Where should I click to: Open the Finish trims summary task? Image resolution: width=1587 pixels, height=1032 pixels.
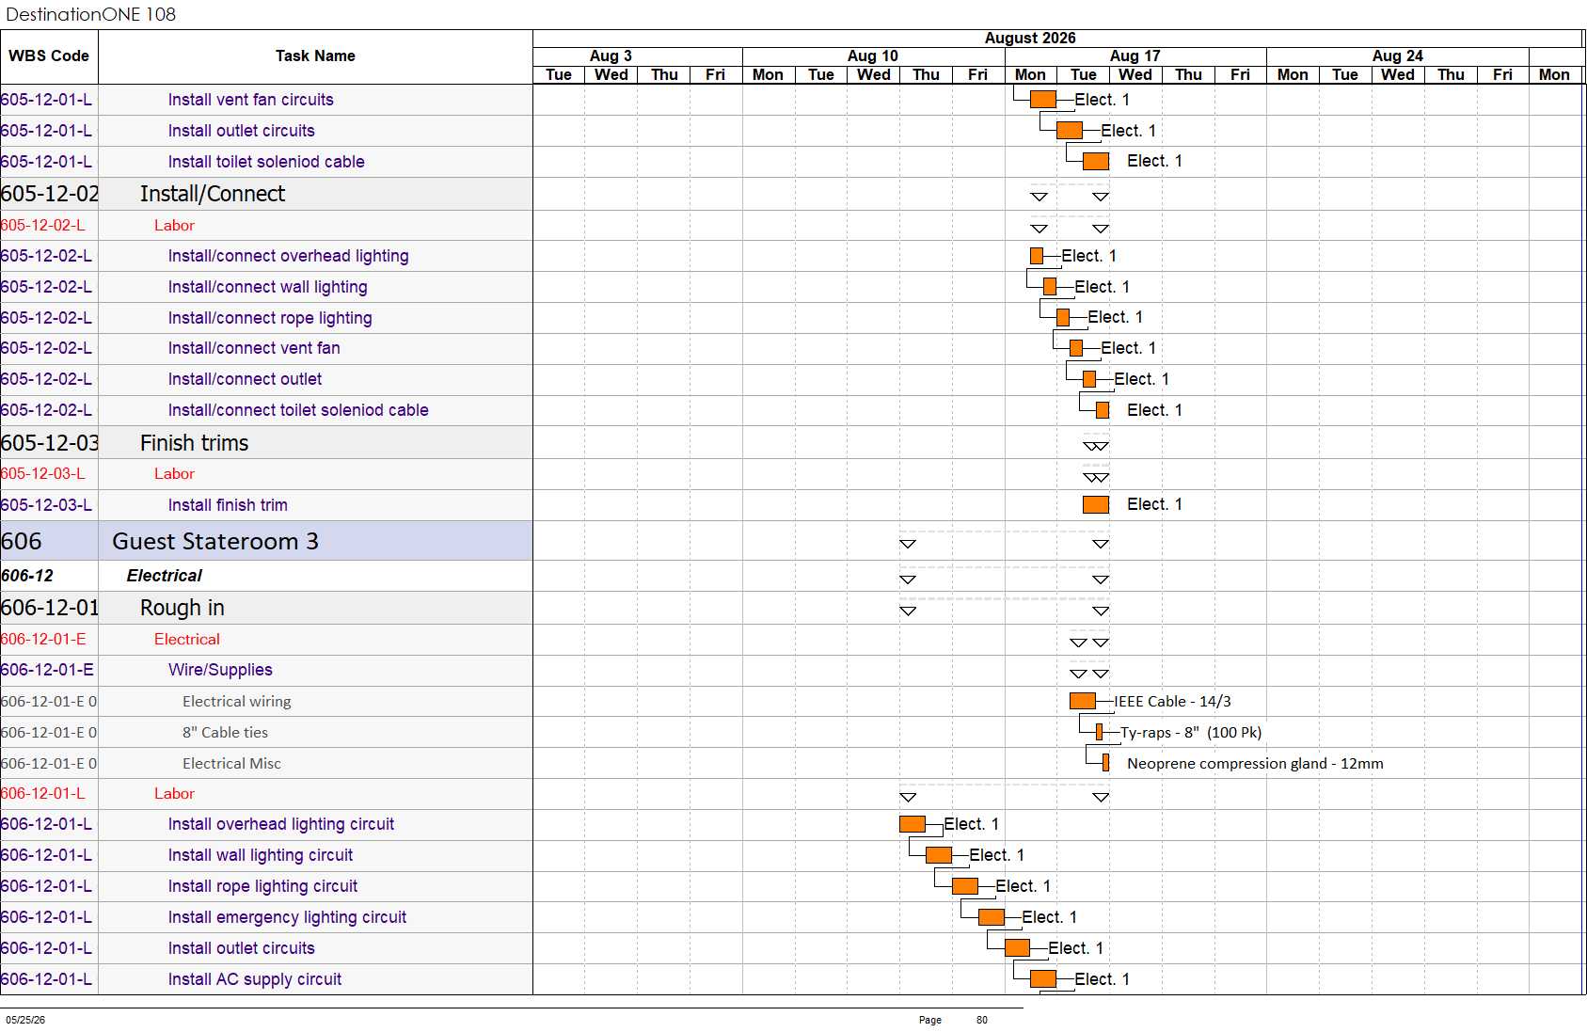coord(195,443)
